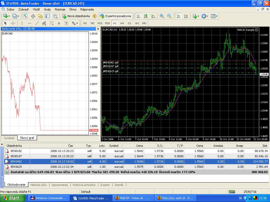Image resolution: width=270 pixels, height=202 pixels.
Task: Open the new chart dropdown arrow
Action: point(9,16)
